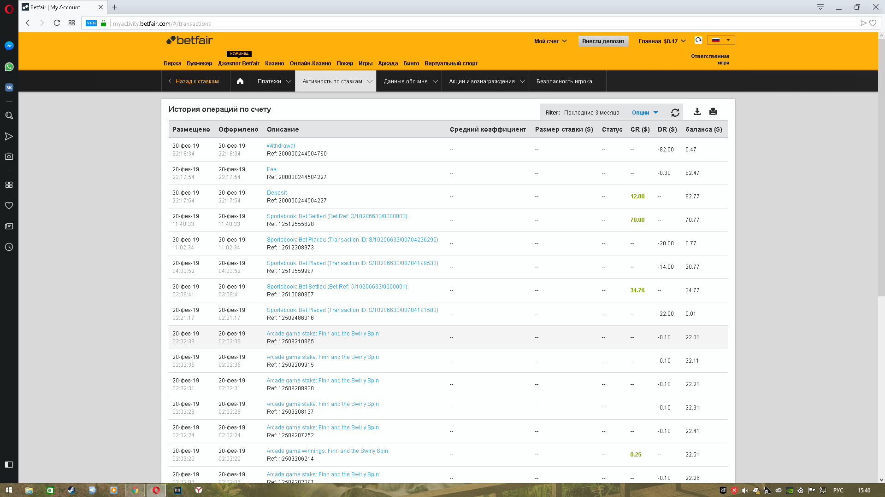Refresh the account balance in header
The width and height of the screenshot is (885, 497).
(x=698, y=40)
